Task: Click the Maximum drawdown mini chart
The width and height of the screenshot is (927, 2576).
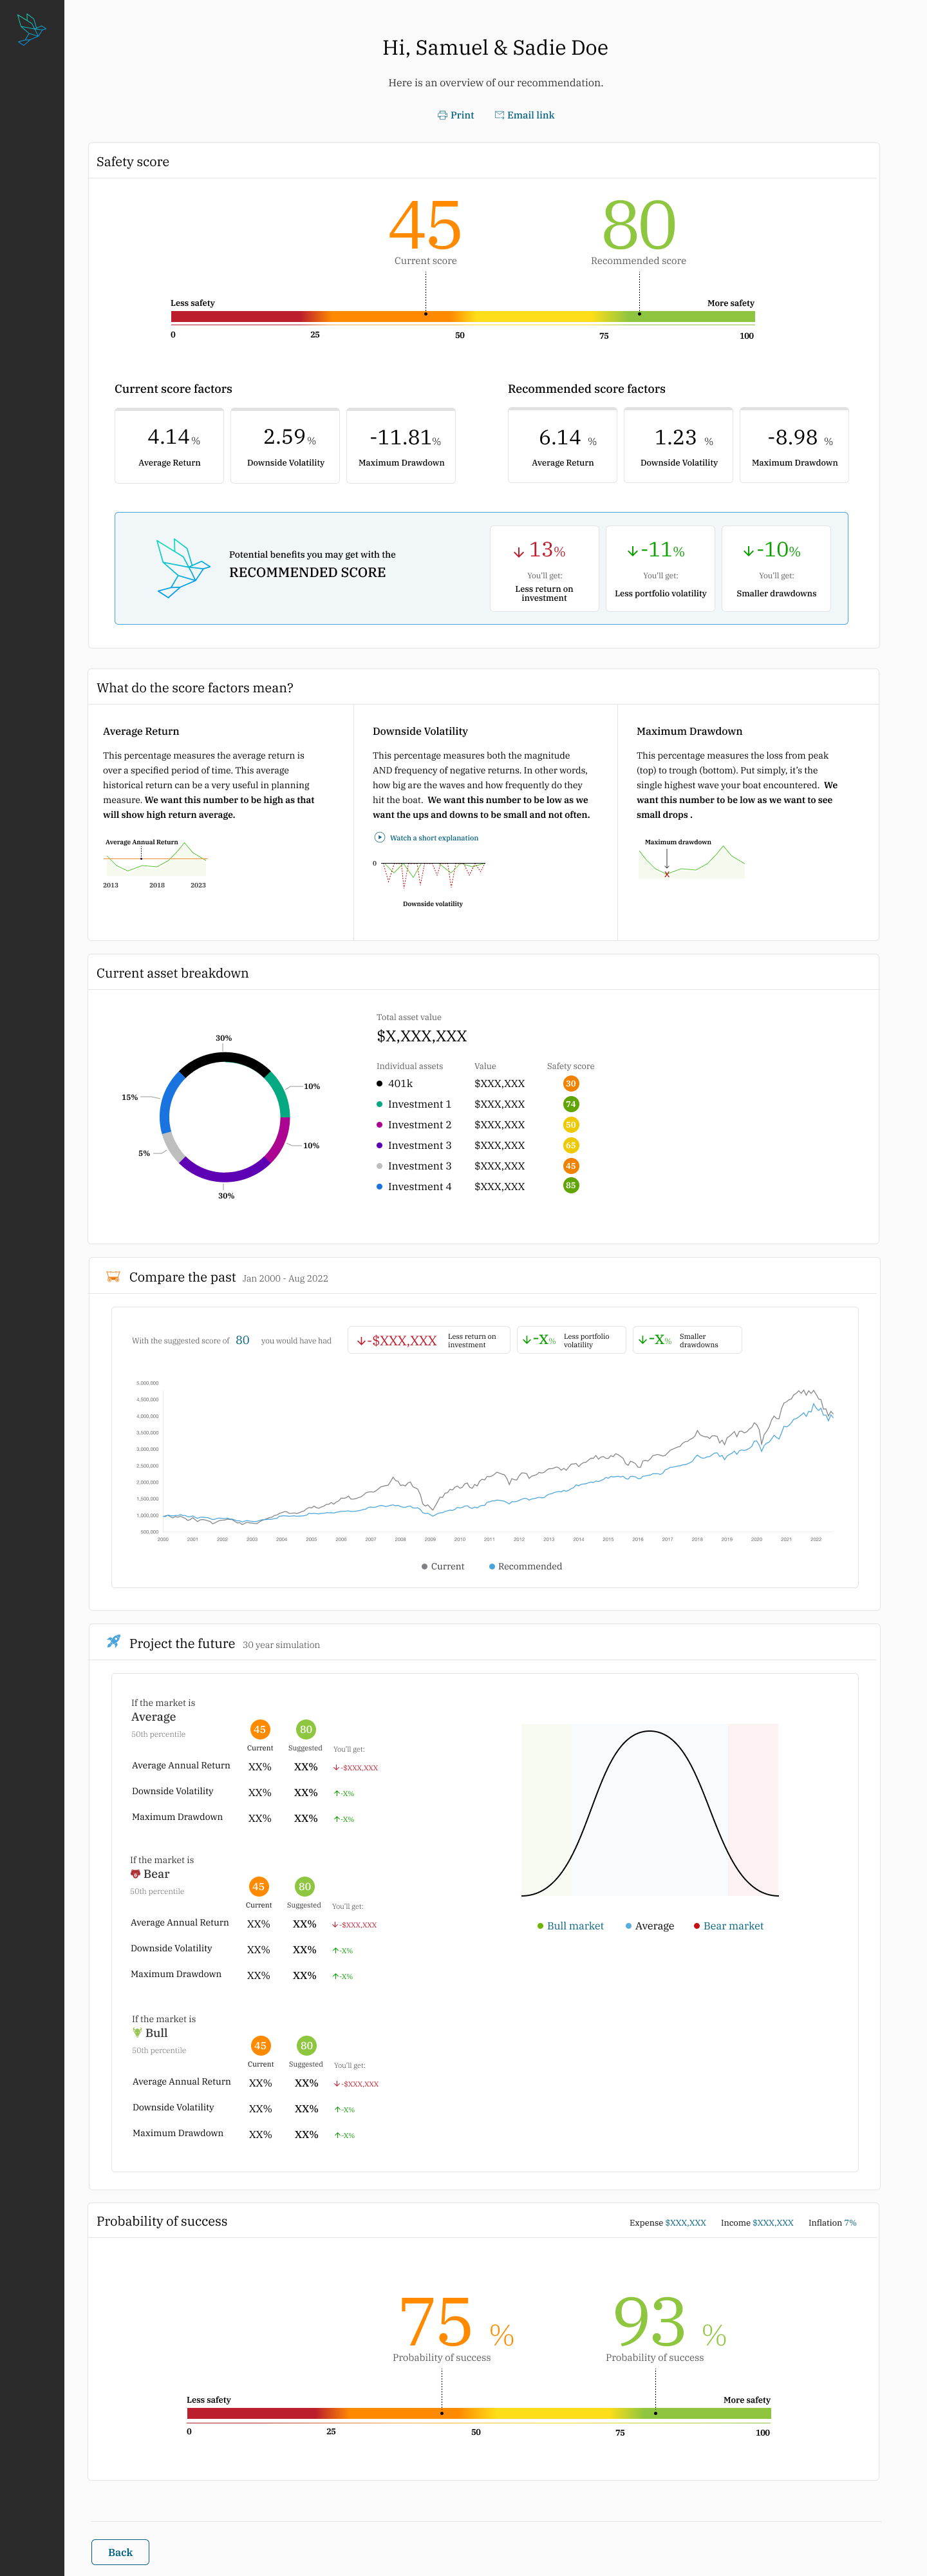Action: click(691, 859)
